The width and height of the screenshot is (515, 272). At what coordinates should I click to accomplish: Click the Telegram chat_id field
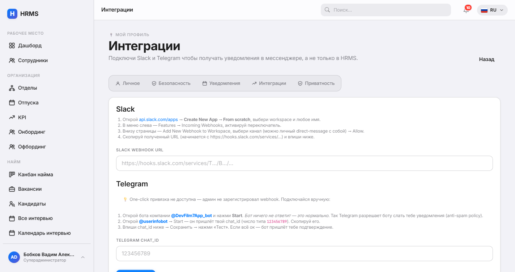click(305, 254)
